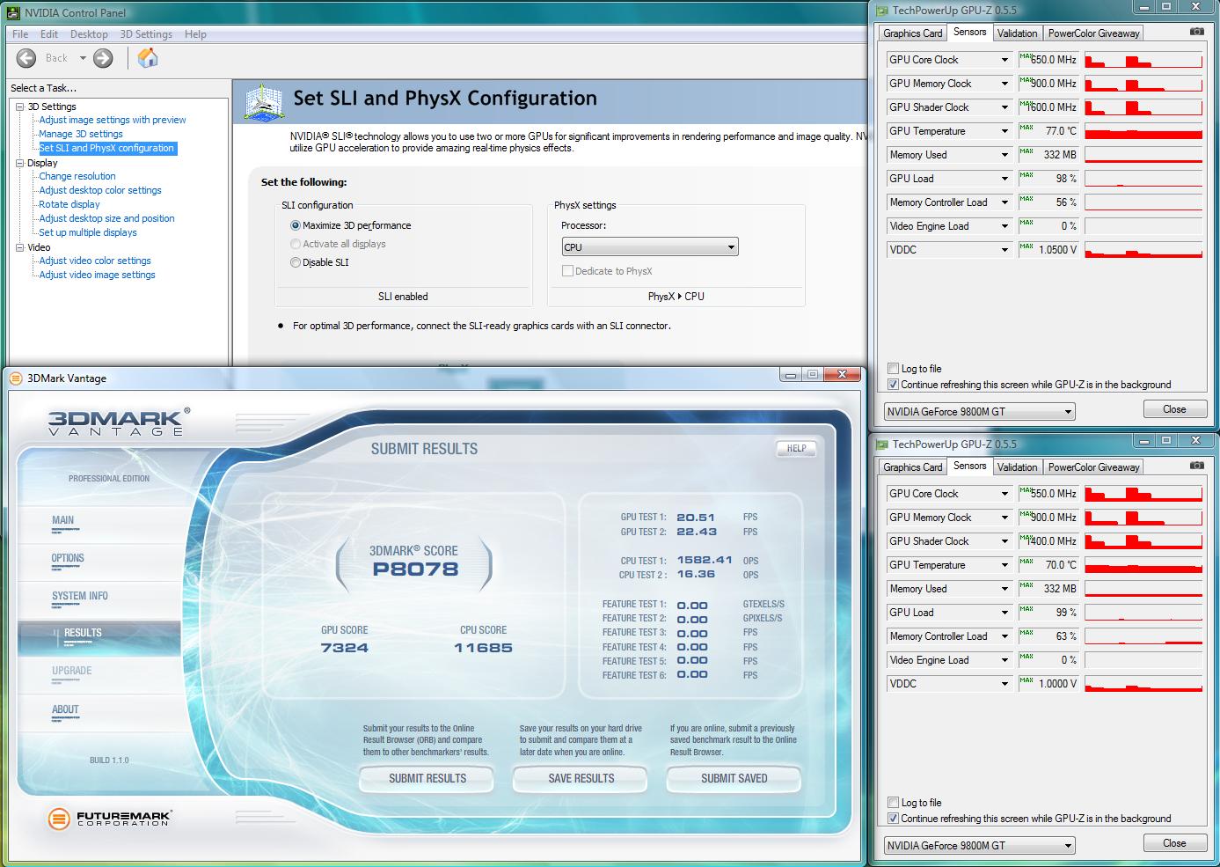Image resolution: width=1220 pixels, height=867 pixels.
Task: Select the Disable SLI radio button
Action: (296, 262)
